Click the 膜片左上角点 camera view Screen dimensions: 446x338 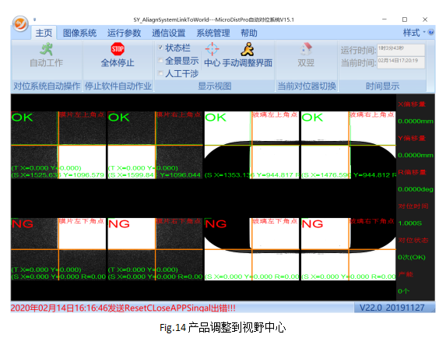pos(58,145)
